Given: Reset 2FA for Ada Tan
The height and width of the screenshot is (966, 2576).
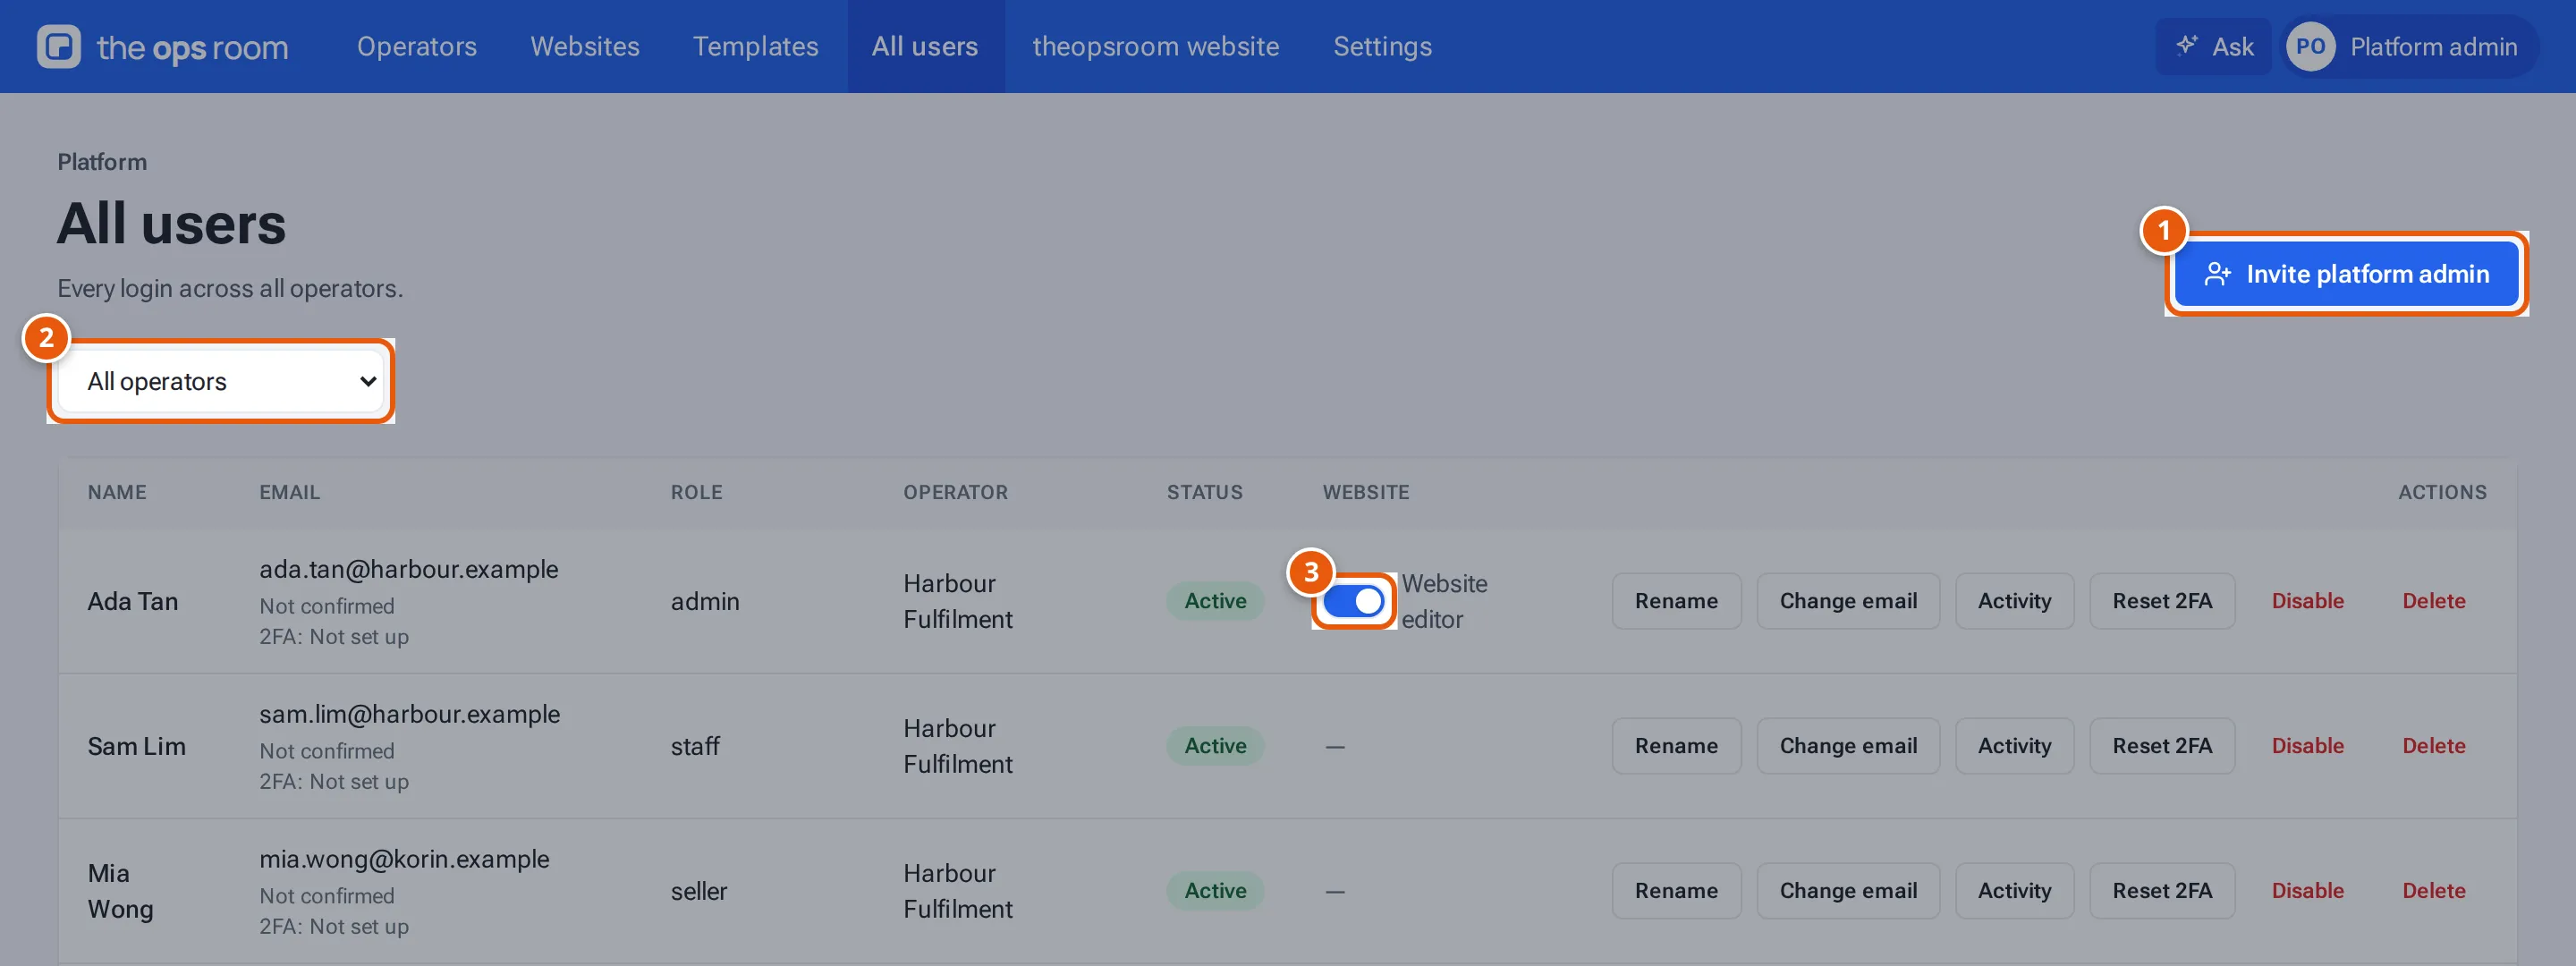Looking at the screenshot, I should [2162, 601].
